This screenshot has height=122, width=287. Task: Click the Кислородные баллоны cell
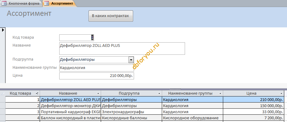(131, 118)
